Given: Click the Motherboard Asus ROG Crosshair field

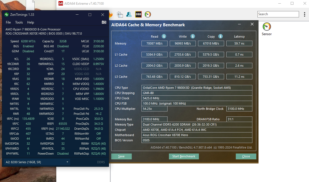Looking at the screenshot, I should 197,135.
